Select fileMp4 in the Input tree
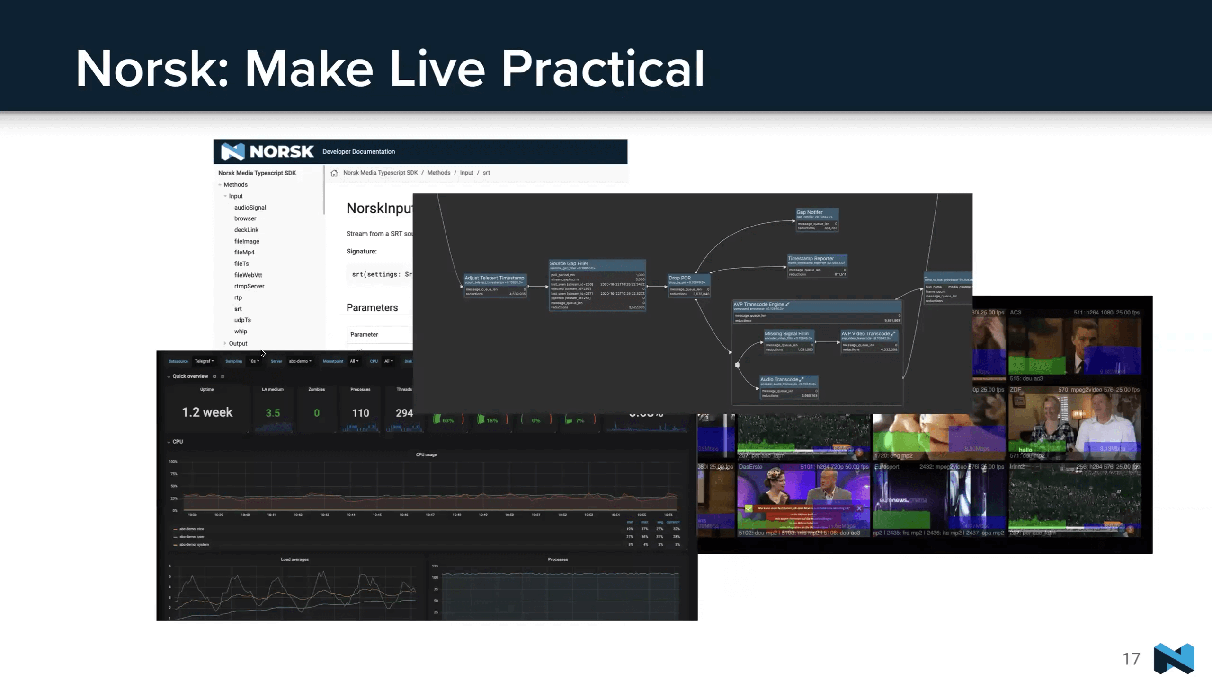The width and height of the screenshot is (1212, 681). [x=244, y=252]
